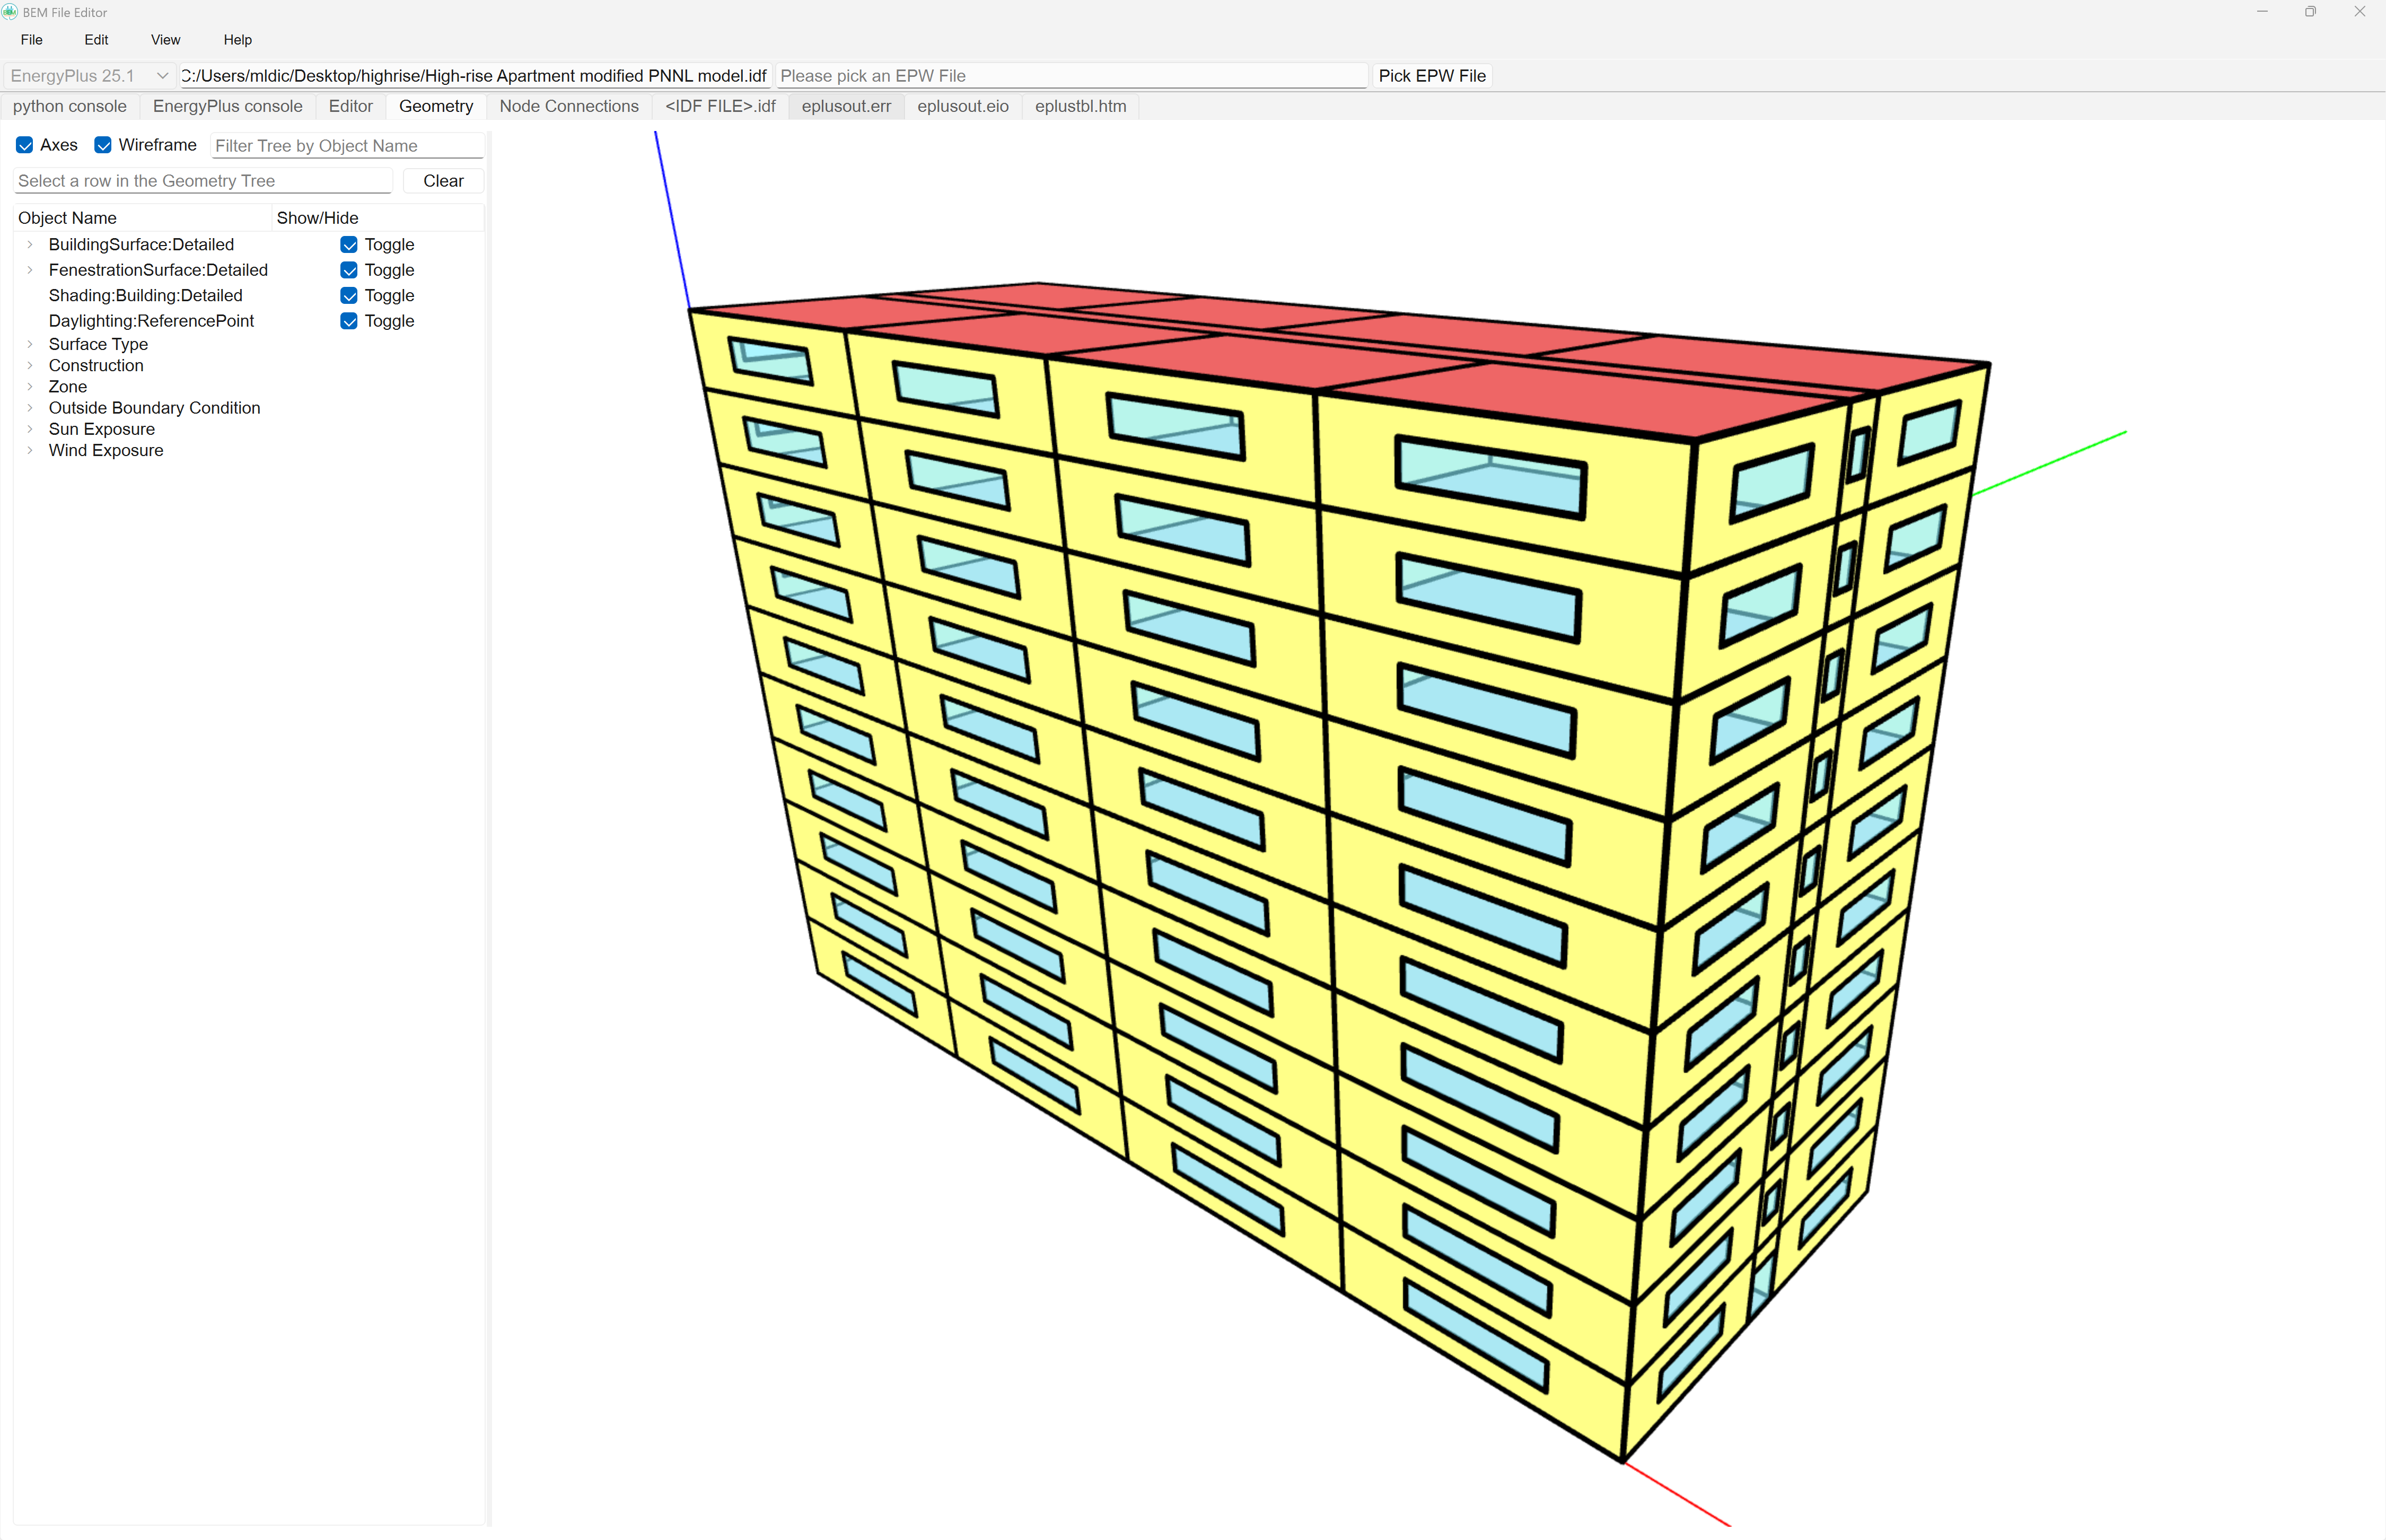This screenshot has width=2386, height=1540.
Task: Toggle the Axes checkbox
Action: tap(25, 145)
